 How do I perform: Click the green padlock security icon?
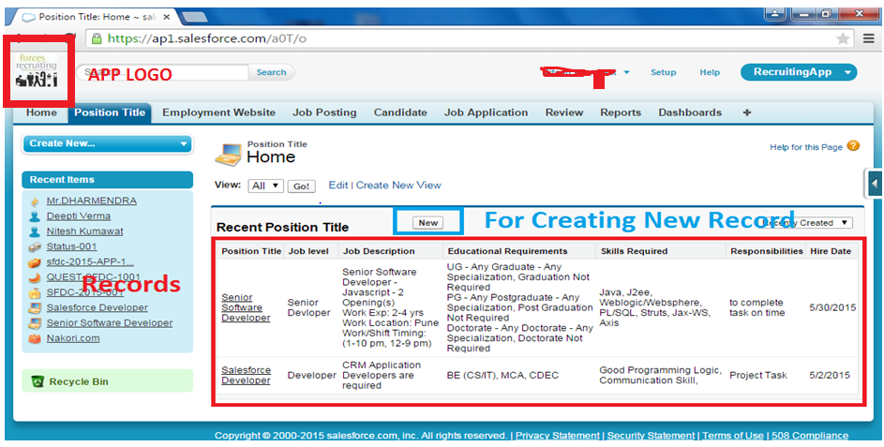click(97, 38)
